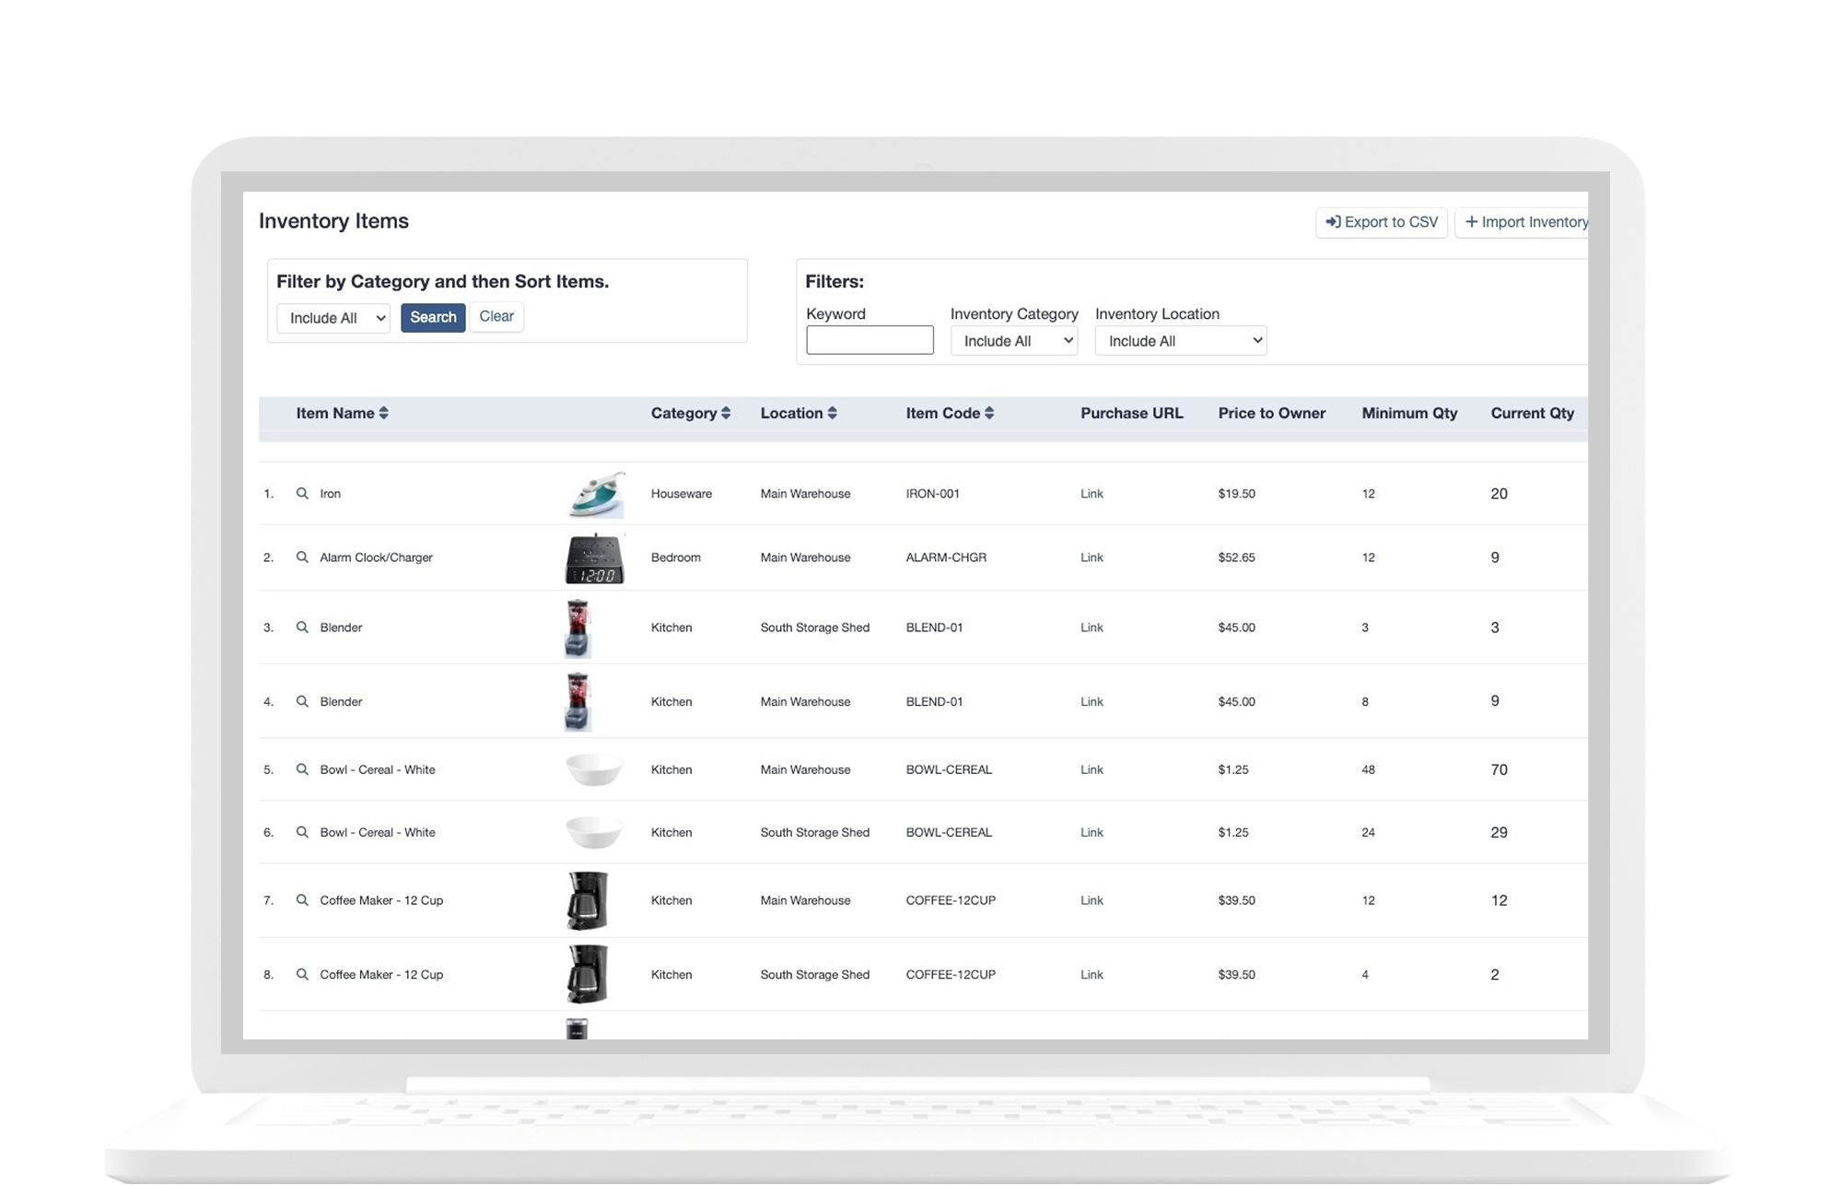Click the magnifier icon beside Iron
The height and width of the screenshot is (1185, 1833).
point(301,493)
